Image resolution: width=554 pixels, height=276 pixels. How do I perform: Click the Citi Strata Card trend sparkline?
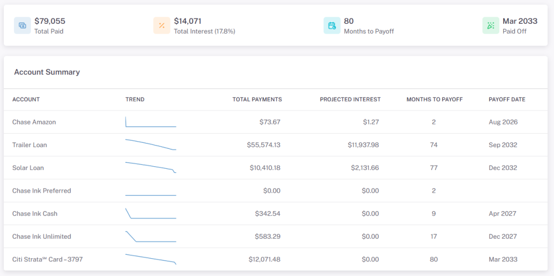(151, 259)
